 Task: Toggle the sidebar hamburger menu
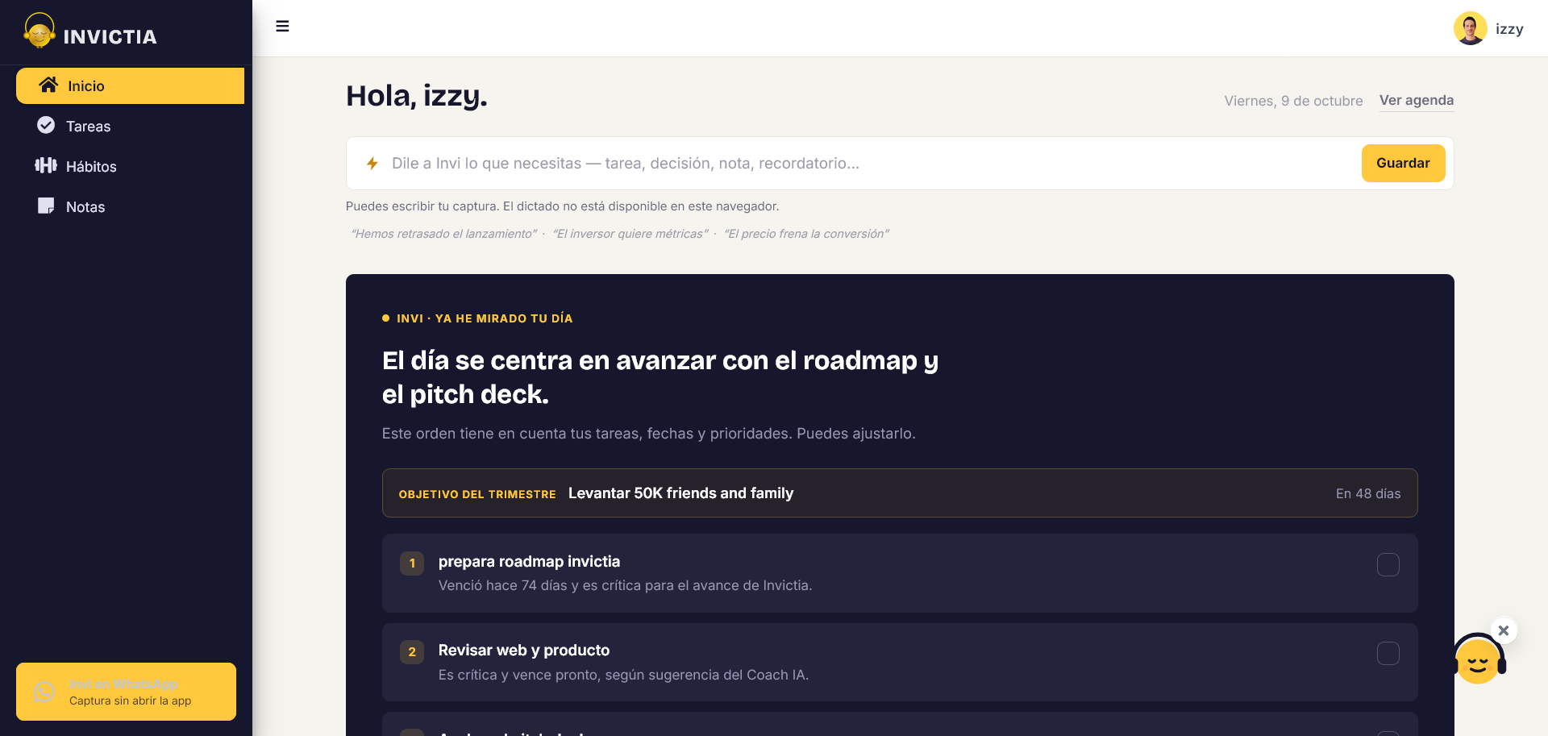point(282,27)
